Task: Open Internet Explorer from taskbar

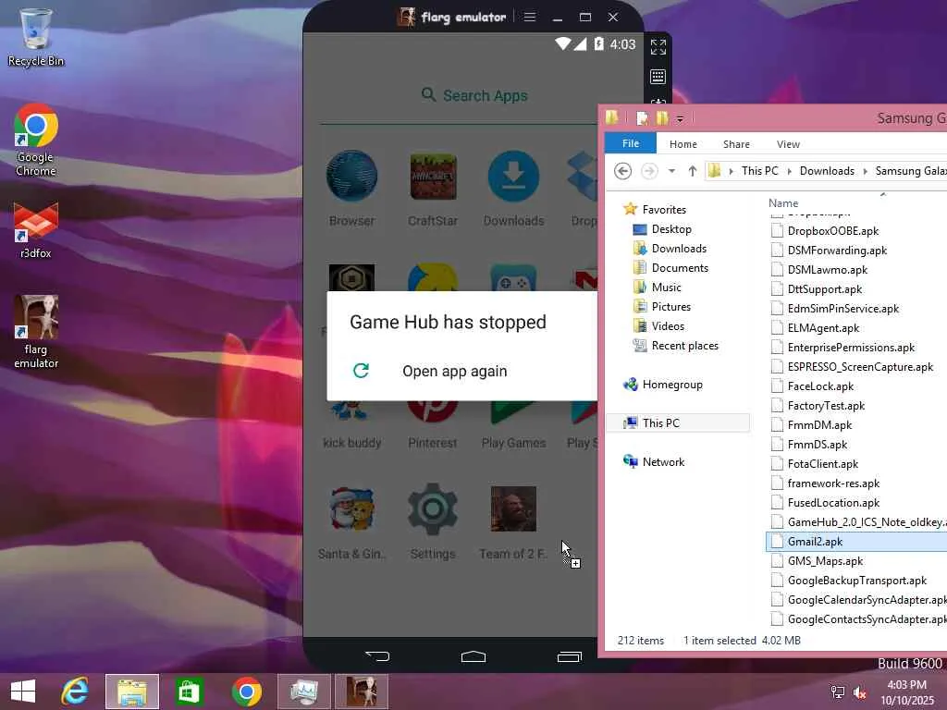Action: (x=75, y=692)
